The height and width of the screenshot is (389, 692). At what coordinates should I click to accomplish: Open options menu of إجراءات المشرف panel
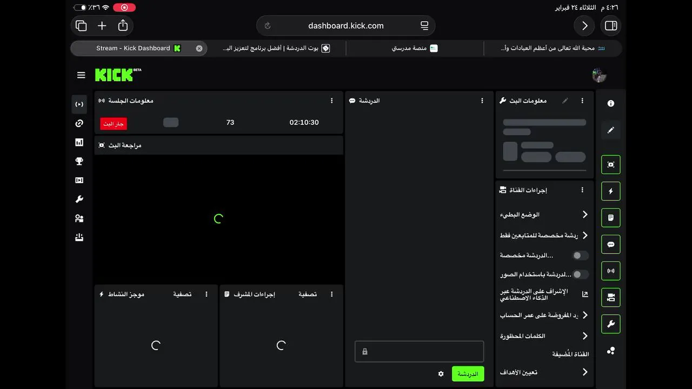coord(332,294)
